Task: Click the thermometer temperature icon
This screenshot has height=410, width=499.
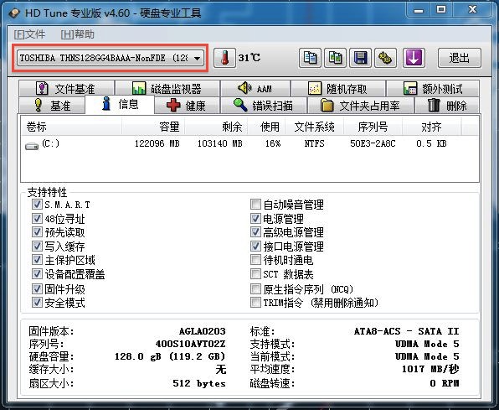Action: pos(224,58)
